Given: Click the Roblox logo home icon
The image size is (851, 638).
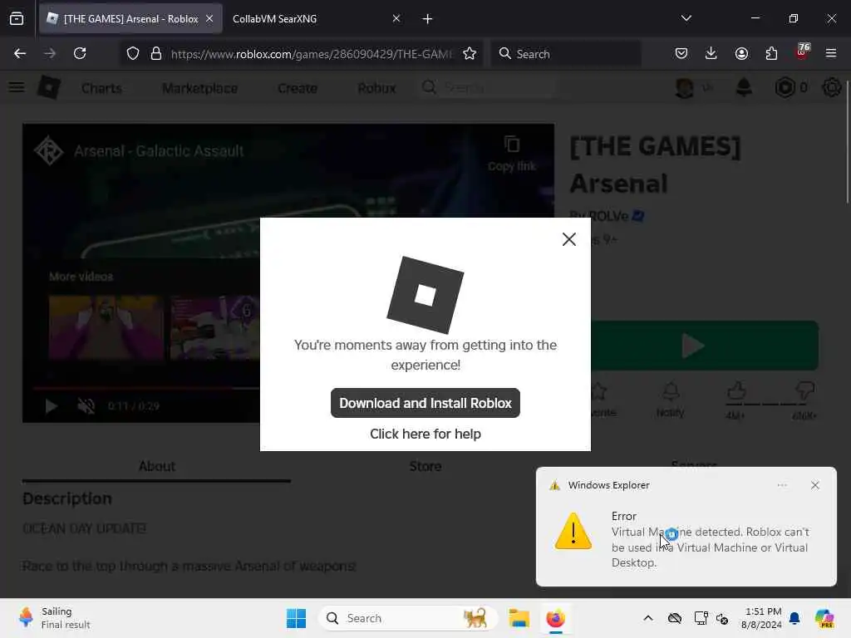Looking at the screenshot, I should pos(48,87).
